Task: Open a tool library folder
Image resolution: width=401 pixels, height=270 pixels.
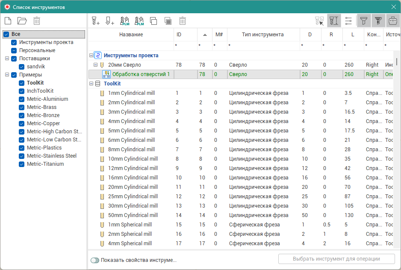Action: click(x=22, y=21)
